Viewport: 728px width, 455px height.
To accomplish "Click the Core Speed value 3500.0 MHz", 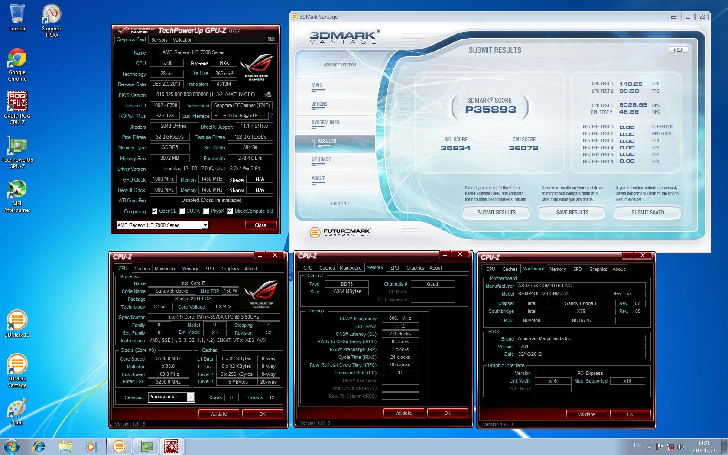I will (x=169, y=359).
